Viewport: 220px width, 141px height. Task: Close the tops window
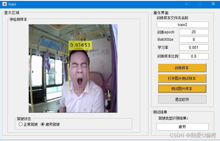click(x=213, y=4)
